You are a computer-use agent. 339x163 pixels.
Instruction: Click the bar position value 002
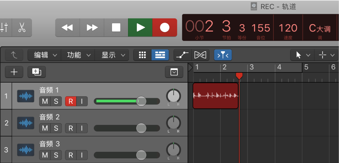[x=199, y=27]
